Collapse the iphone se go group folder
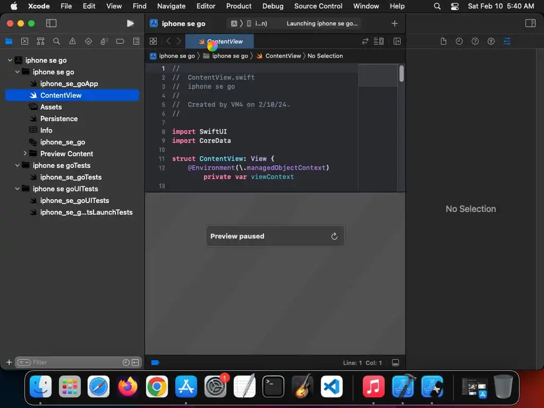Screen dimensions: 544x408 [18, 72]
